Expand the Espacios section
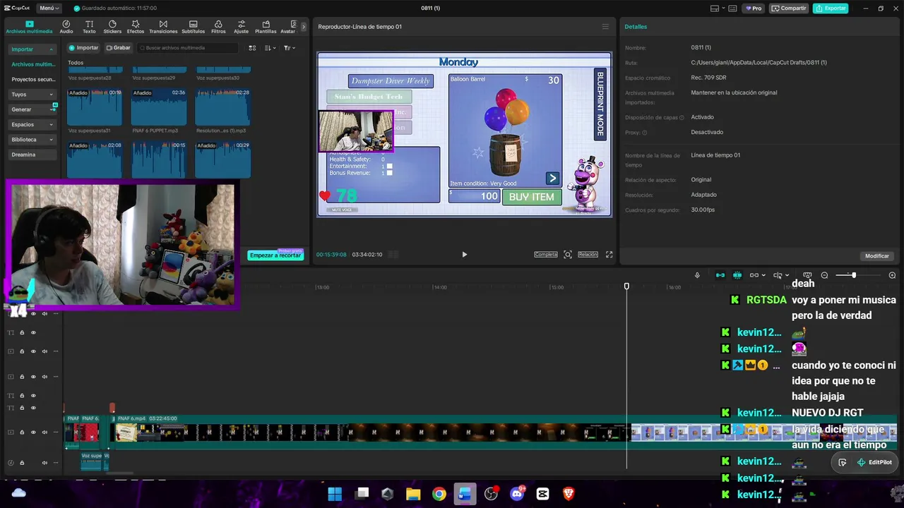Screen dimensions: 904x508 pos(32,124)
